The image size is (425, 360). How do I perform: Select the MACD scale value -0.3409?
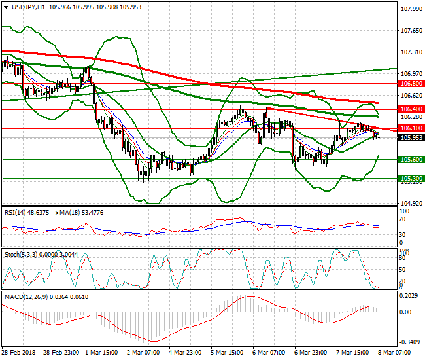pyautogui.click(x=409, y=342)
